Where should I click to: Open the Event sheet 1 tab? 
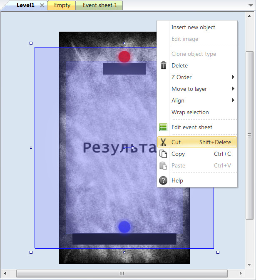pos(100,5)
